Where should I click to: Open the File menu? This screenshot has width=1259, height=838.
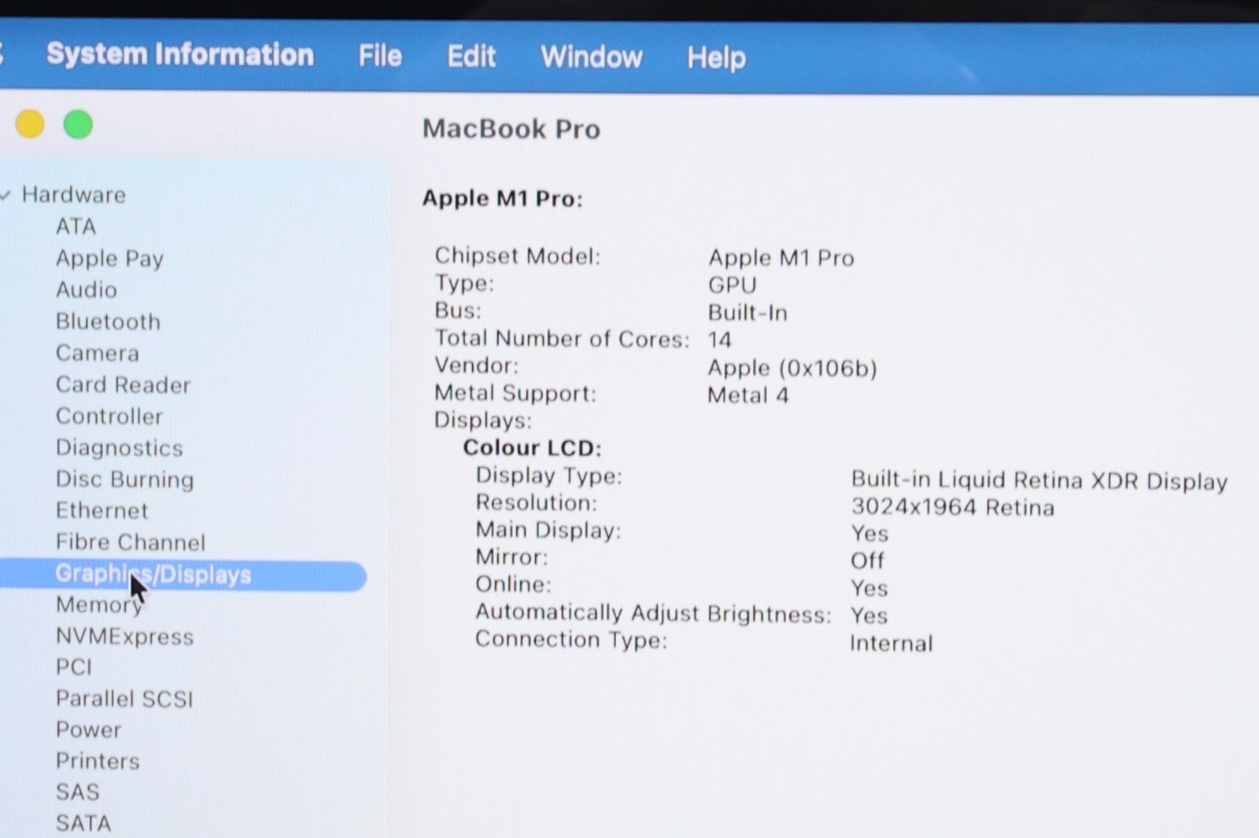tap(380, 56)
